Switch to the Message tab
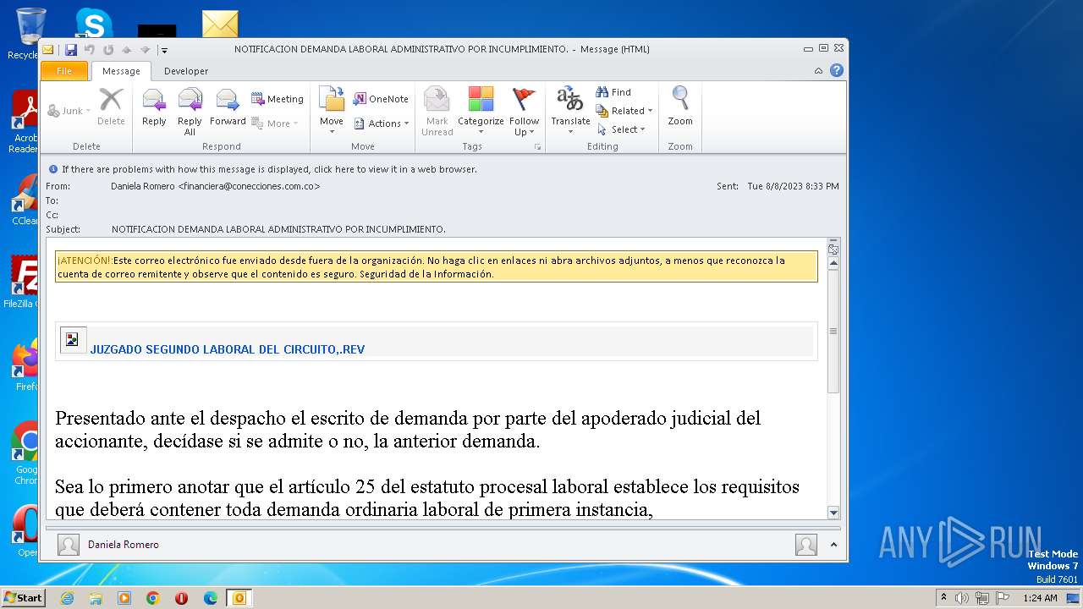Screen dimensions: 1083x609 coord(121,71)
